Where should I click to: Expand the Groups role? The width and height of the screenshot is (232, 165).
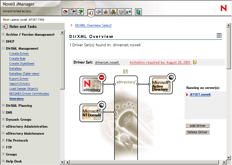pos(3,154)
